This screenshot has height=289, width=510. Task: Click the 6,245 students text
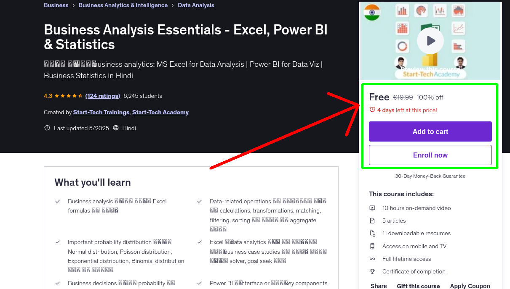[143, 96]
